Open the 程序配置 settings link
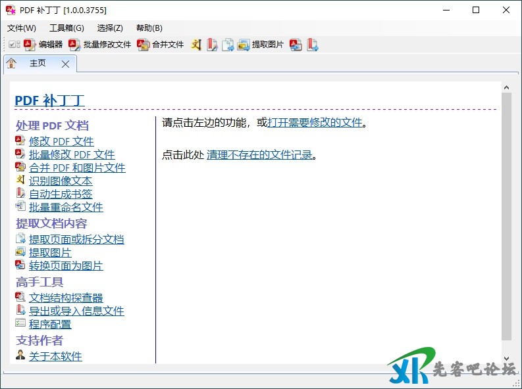The width and height of the screenshot is (522, 389). [x=50, y=324]
